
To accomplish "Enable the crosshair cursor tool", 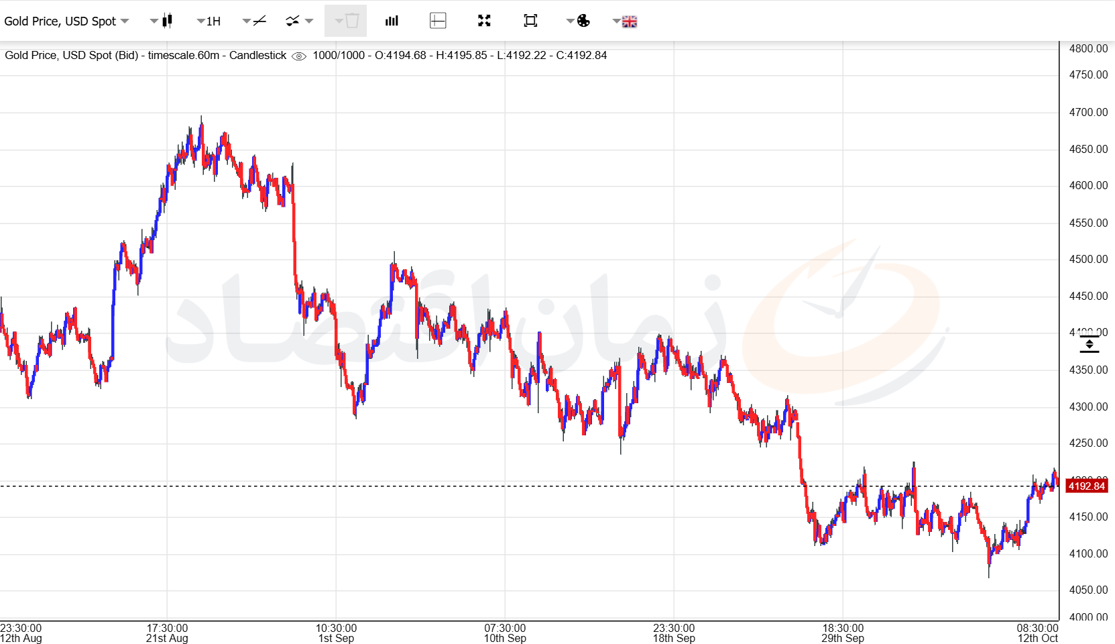I will coord(438,21).
